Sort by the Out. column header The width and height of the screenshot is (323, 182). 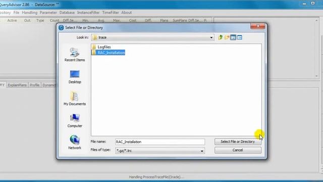click(27, 20)
